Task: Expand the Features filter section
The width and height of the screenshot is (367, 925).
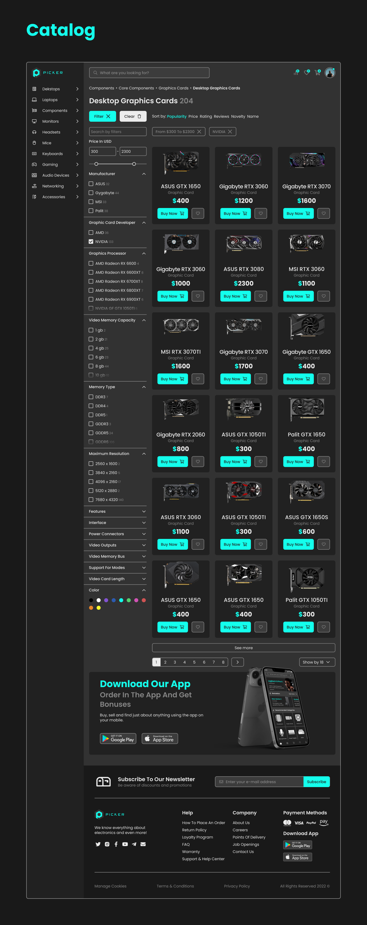Action: click(x=118, y=511)
